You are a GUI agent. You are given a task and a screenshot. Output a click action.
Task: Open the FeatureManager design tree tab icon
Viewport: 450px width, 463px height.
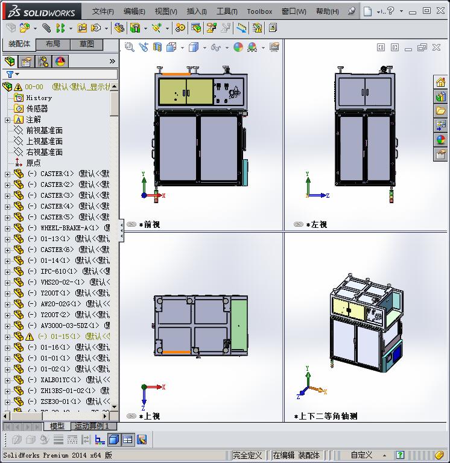10,61
